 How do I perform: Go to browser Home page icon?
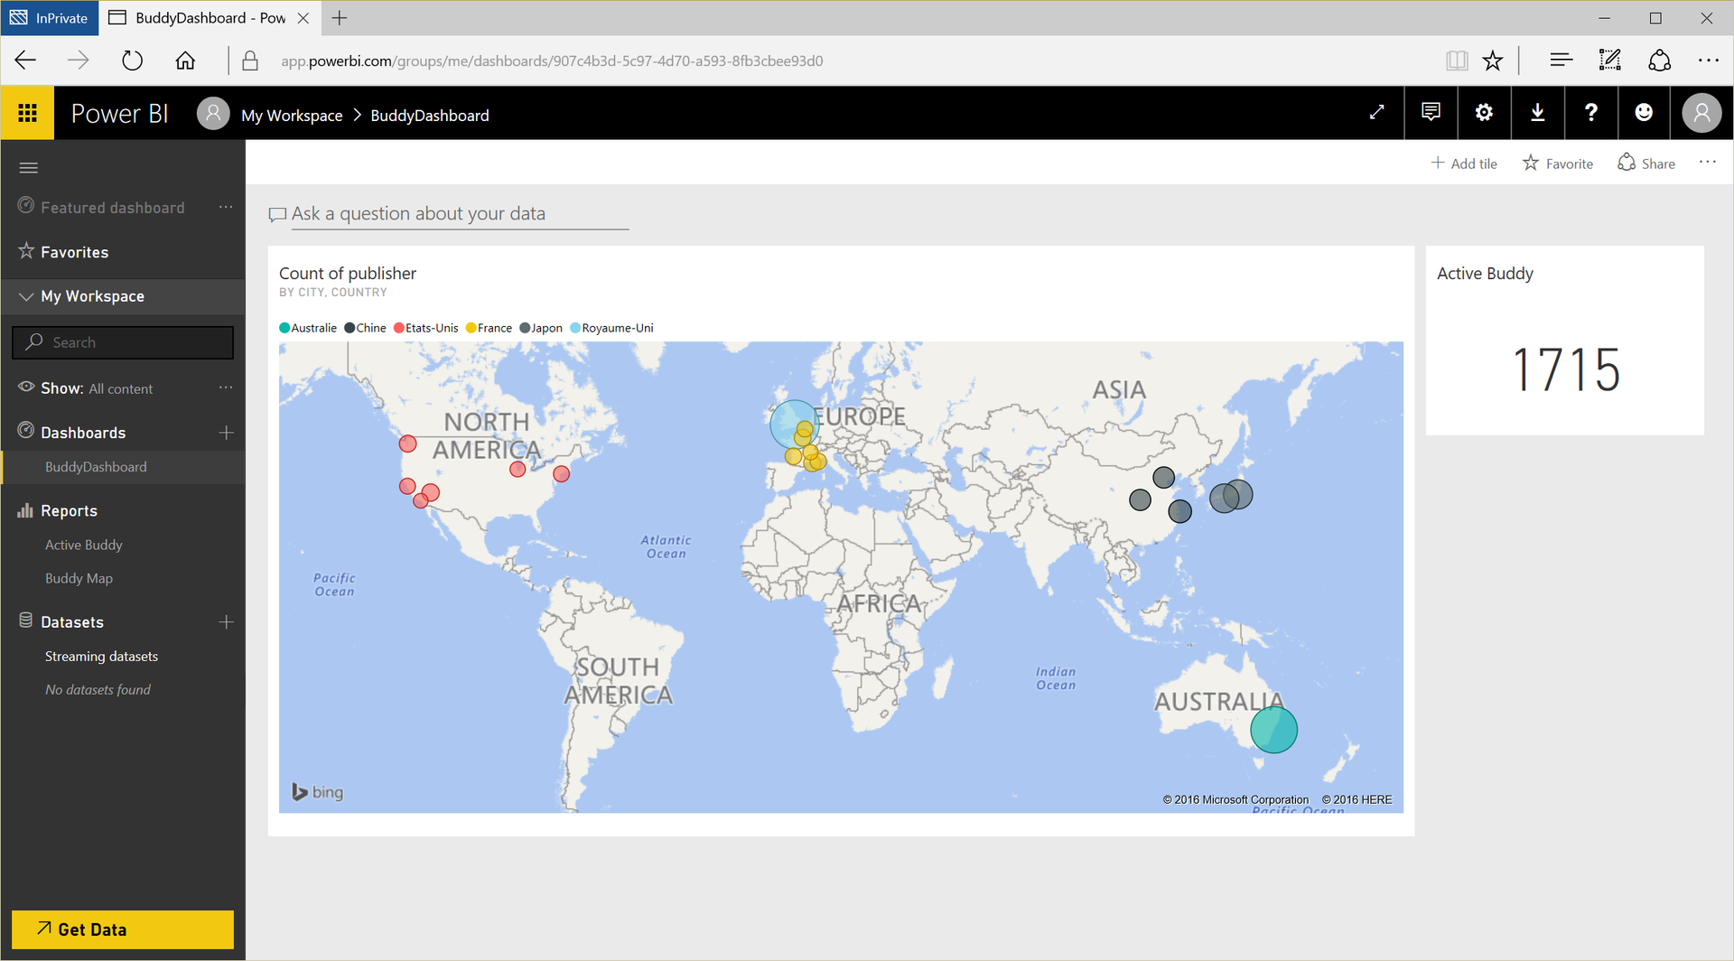[x=185, y=61]
